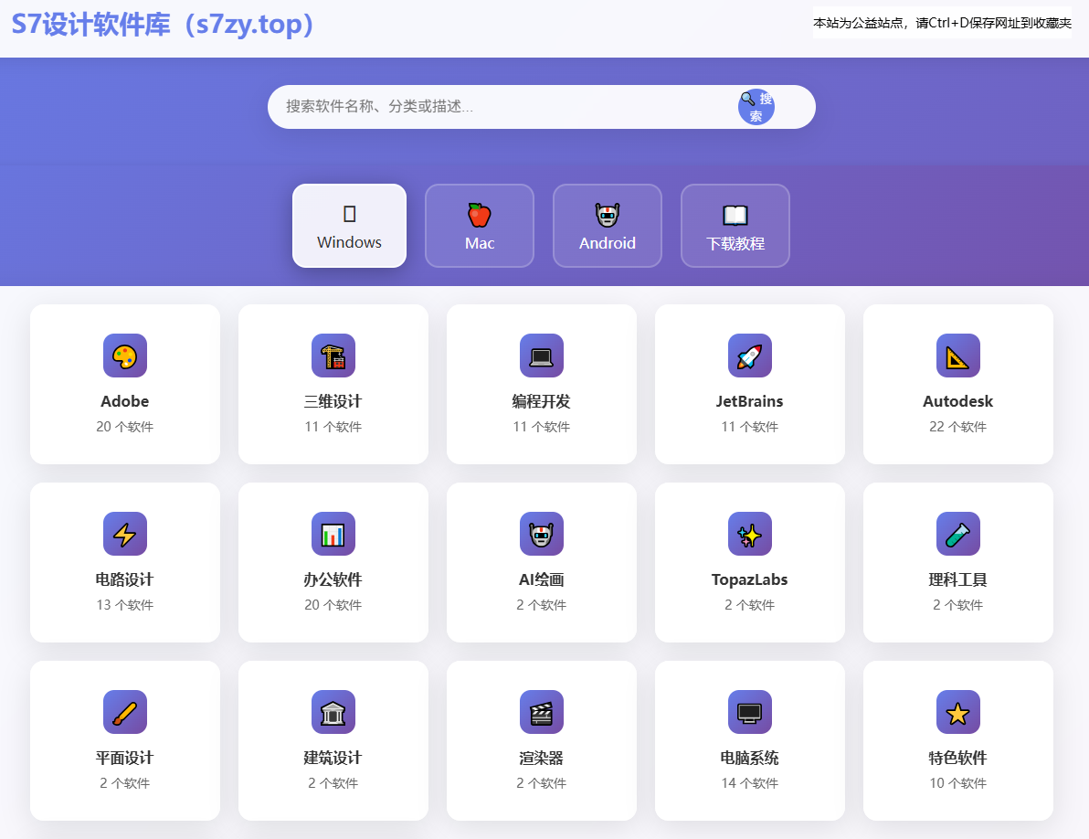Switch to the Mac platform tab

480,226
